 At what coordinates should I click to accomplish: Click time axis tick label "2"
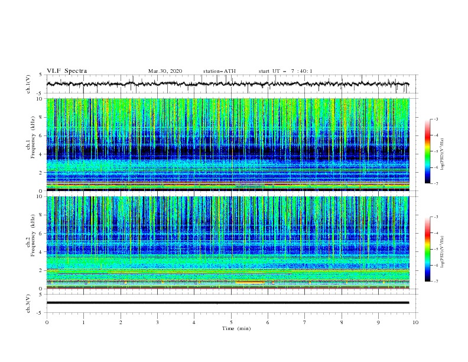pyautogui.click(x=121, y=322)
